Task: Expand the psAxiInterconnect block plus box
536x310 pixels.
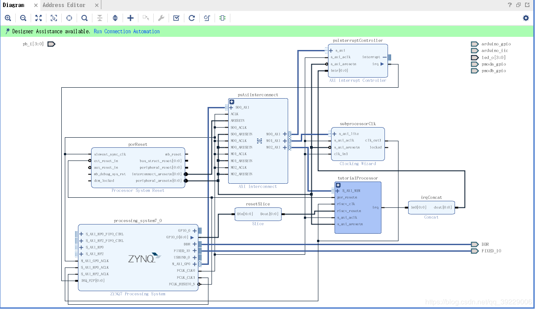Action: coord(232,102)
